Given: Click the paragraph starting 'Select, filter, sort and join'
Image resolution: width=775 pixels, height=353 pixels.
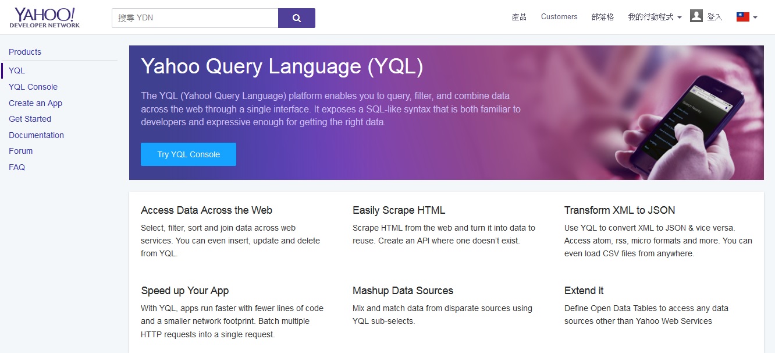Looking at the screenshot, I should click(230, 241).
